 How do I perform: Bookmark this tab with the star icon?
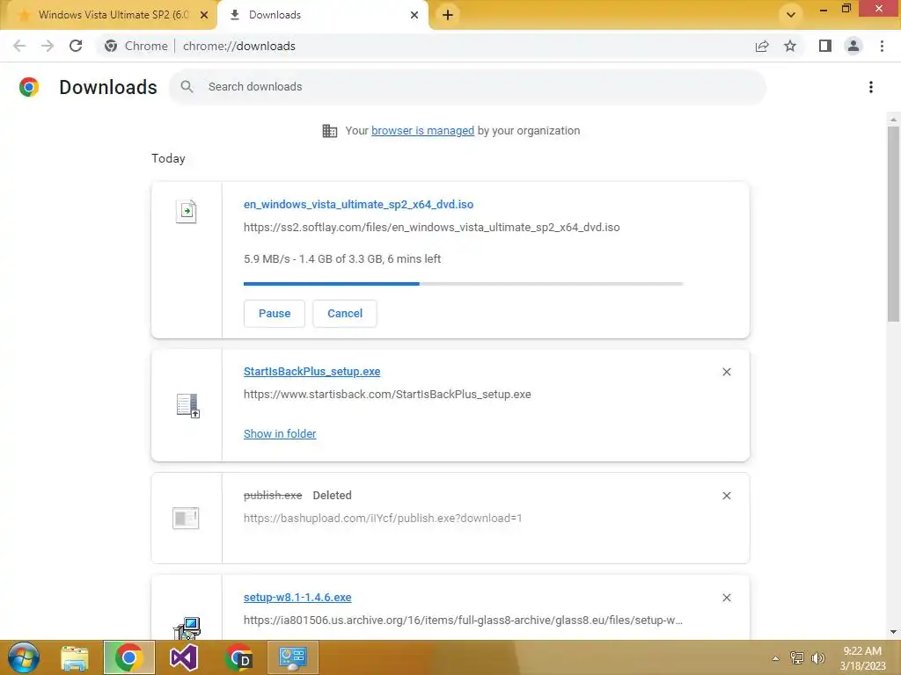point(790,46)
